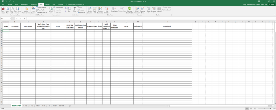Screen dimensions: 276x110
Task: Open the 526BSB sheet tab
Action: [62, 106]
